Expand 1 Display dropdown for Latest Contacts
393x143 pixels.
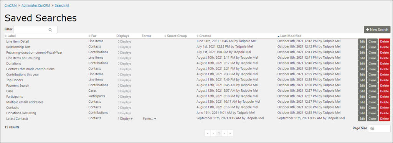[x=125, y=119]
